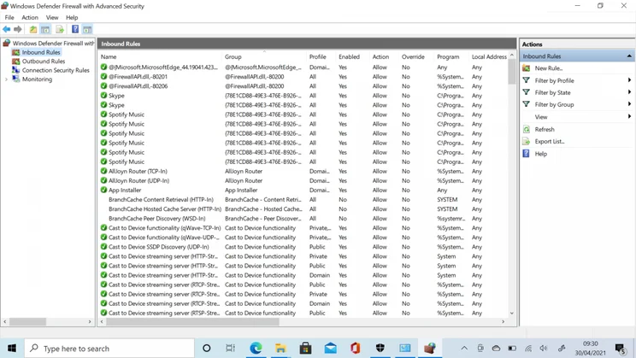Click the Windows Start button

12,348
